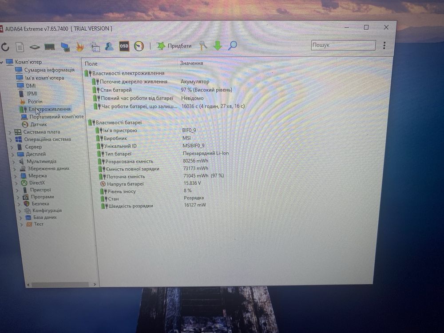The image size is (444, 333).
Task: Click the motherboard chip toolbar icon
Action: 35,47
